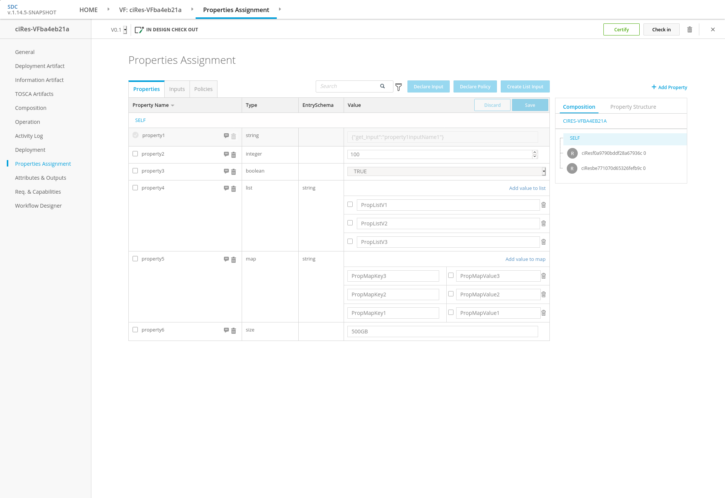This screenshot has height=498, width=725.
Task: Delete the VF using the top trash icon
Action: [x=690, y=29]
